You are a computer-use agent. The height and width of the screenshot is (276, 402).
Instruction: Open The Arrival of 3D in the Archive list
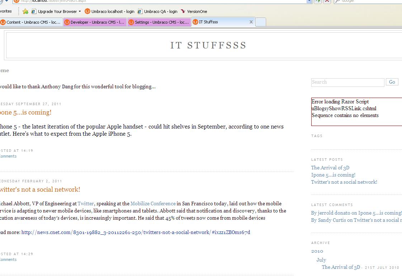(341, 267)
